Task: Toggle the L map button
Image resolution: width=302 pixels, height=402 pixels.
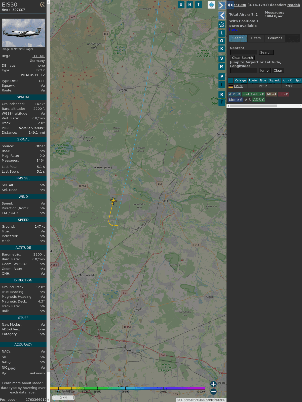Action: pyautogui.click(x=222, y=33)
